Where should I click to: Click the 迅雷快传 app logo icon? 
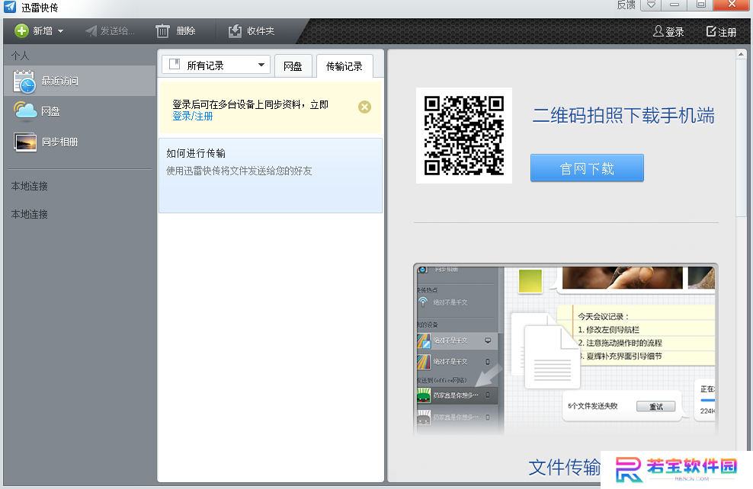click(10, 7)
